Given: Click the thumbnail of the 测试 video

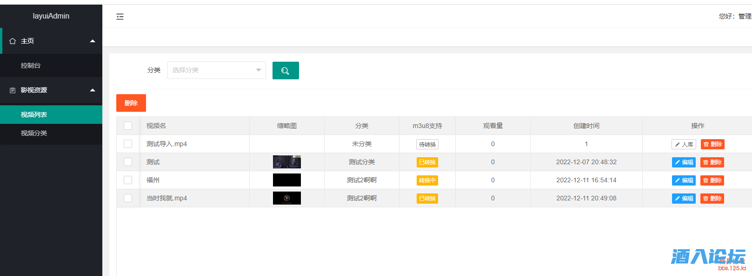Looking at the screenshot, I should [286, 162].
